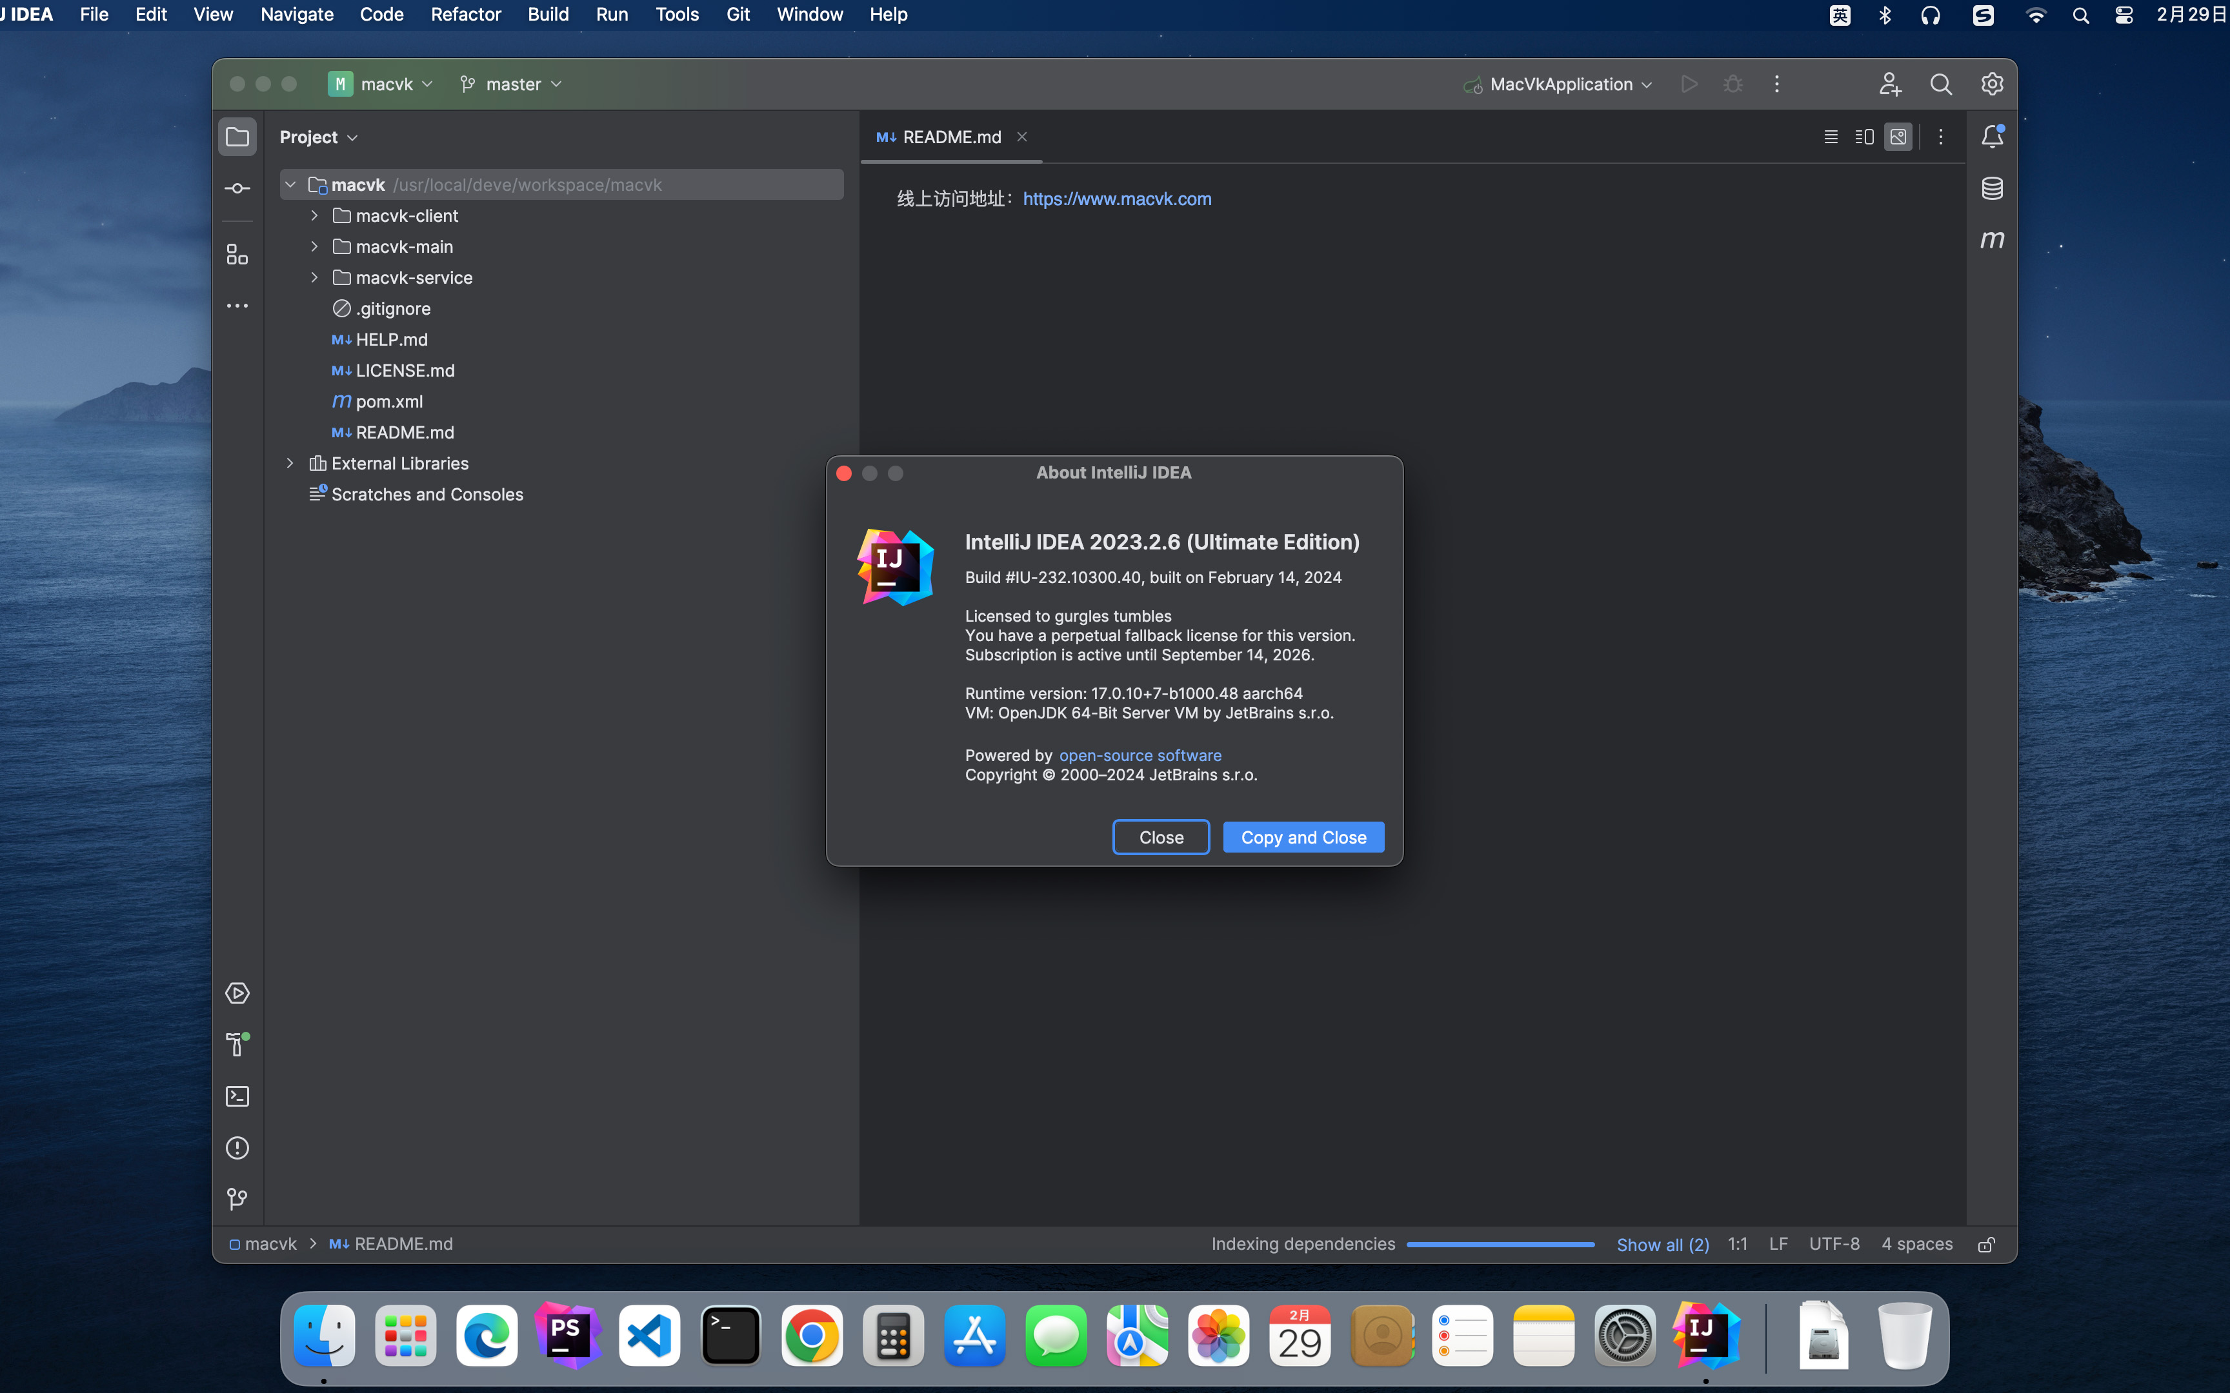Screen dimensions: 2230x1393
Task: Open the Structure tool window icon
Action: click(x=237, y=254)
